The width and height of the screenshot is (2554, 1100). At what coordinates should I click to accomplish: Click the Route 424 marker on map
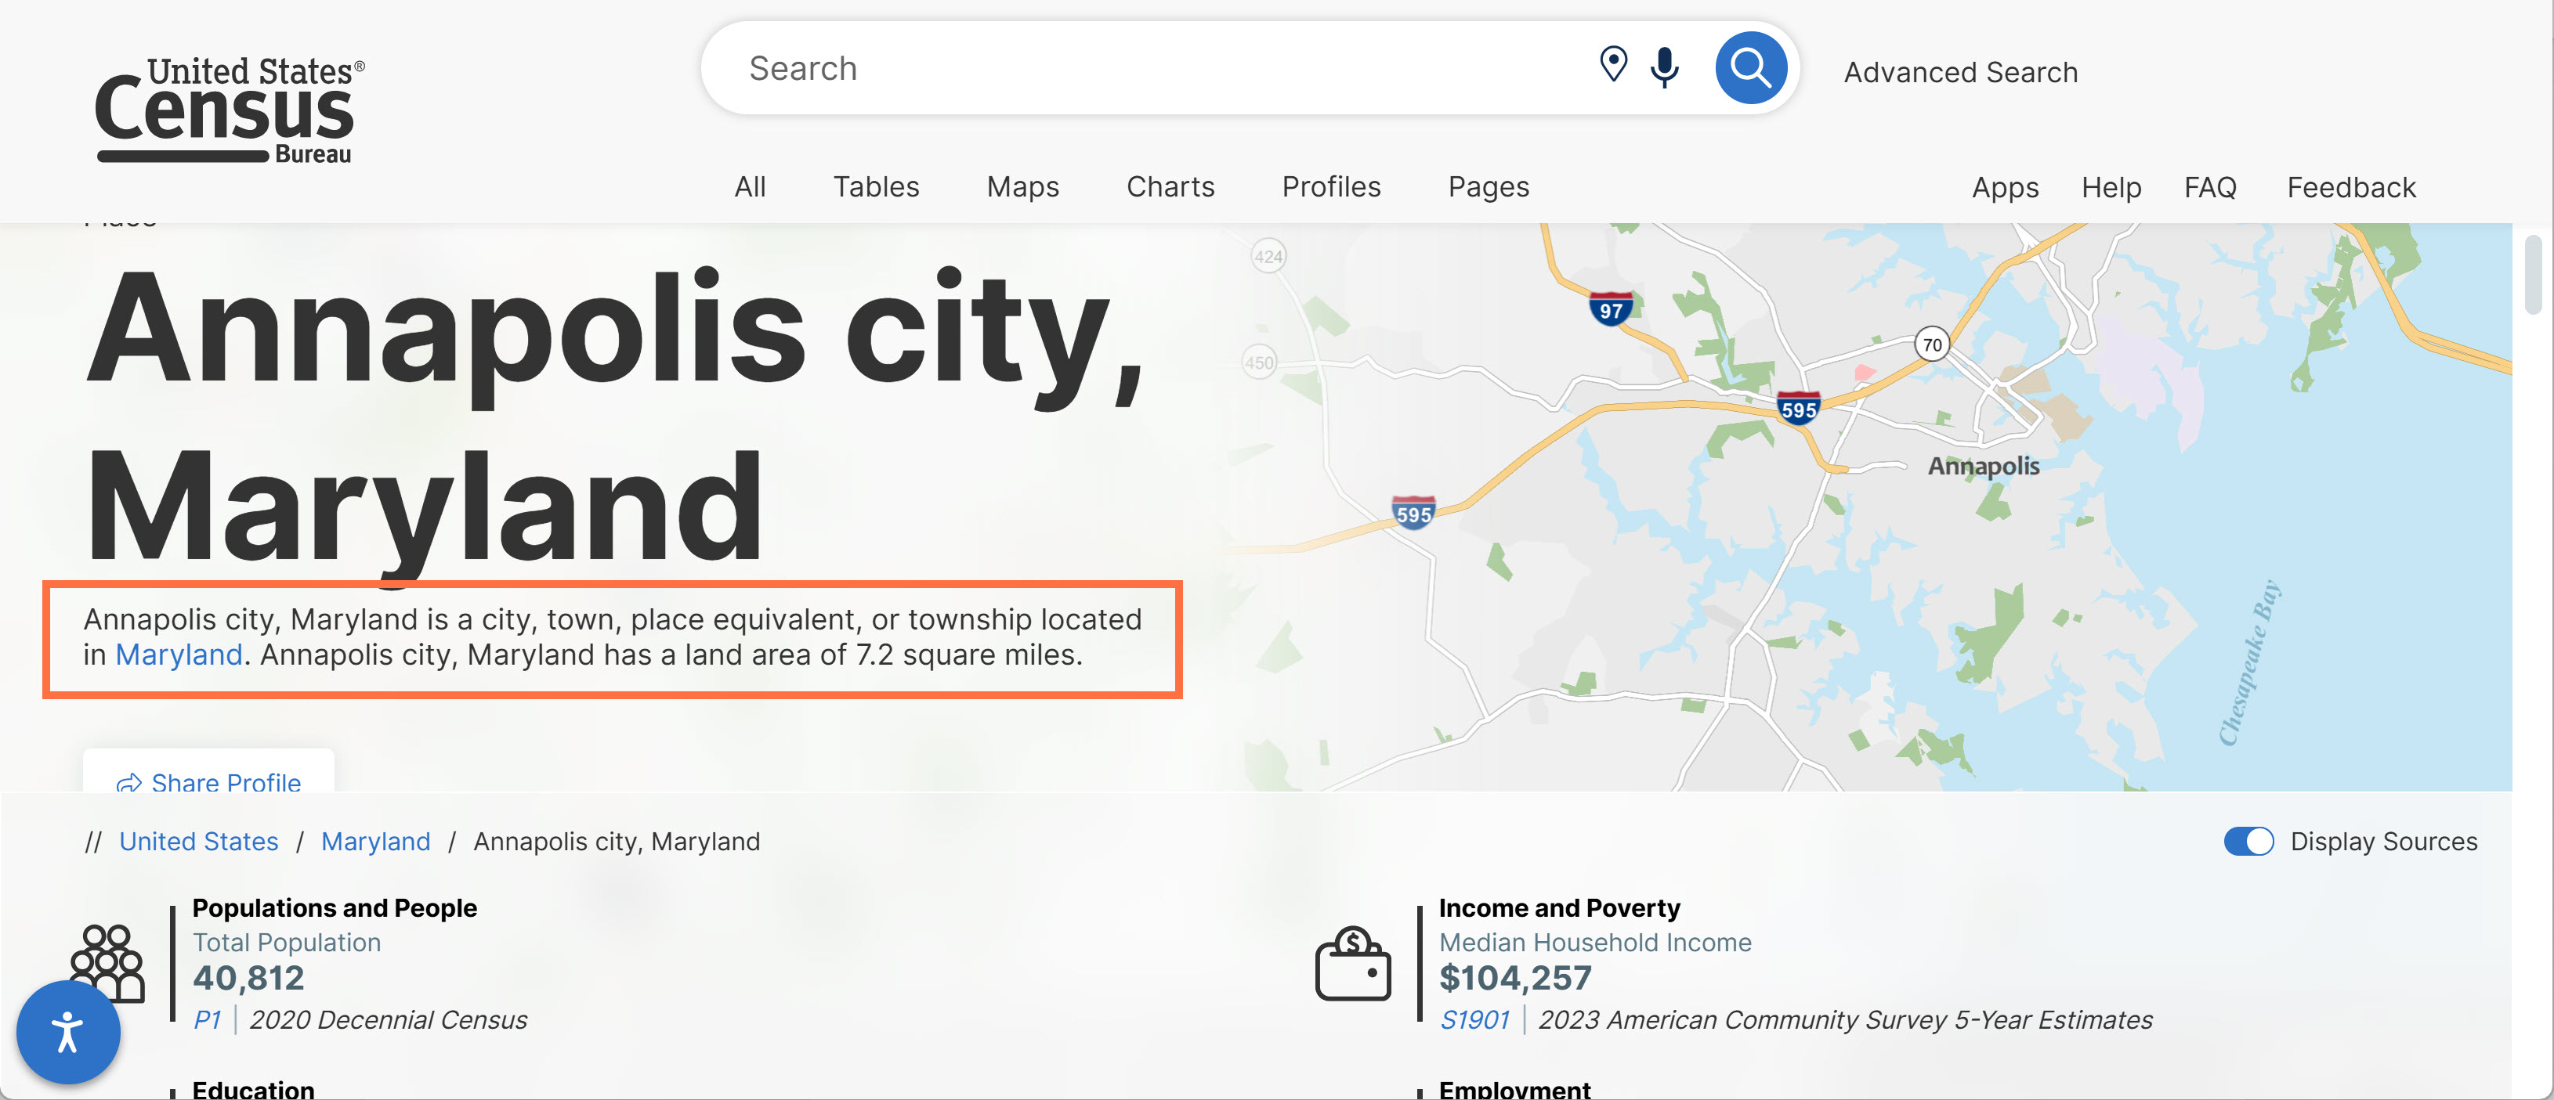[1268, 257]
